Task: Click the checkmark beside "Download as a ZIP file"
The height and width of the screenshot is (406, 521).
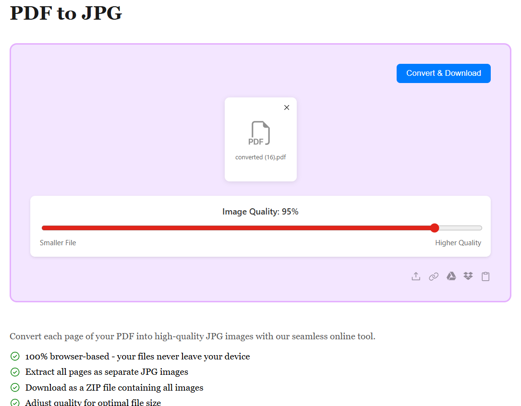Action: tap(14, 387)
